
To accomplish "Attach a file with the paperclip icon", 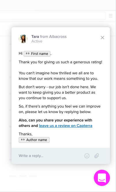I will point(97,156).
